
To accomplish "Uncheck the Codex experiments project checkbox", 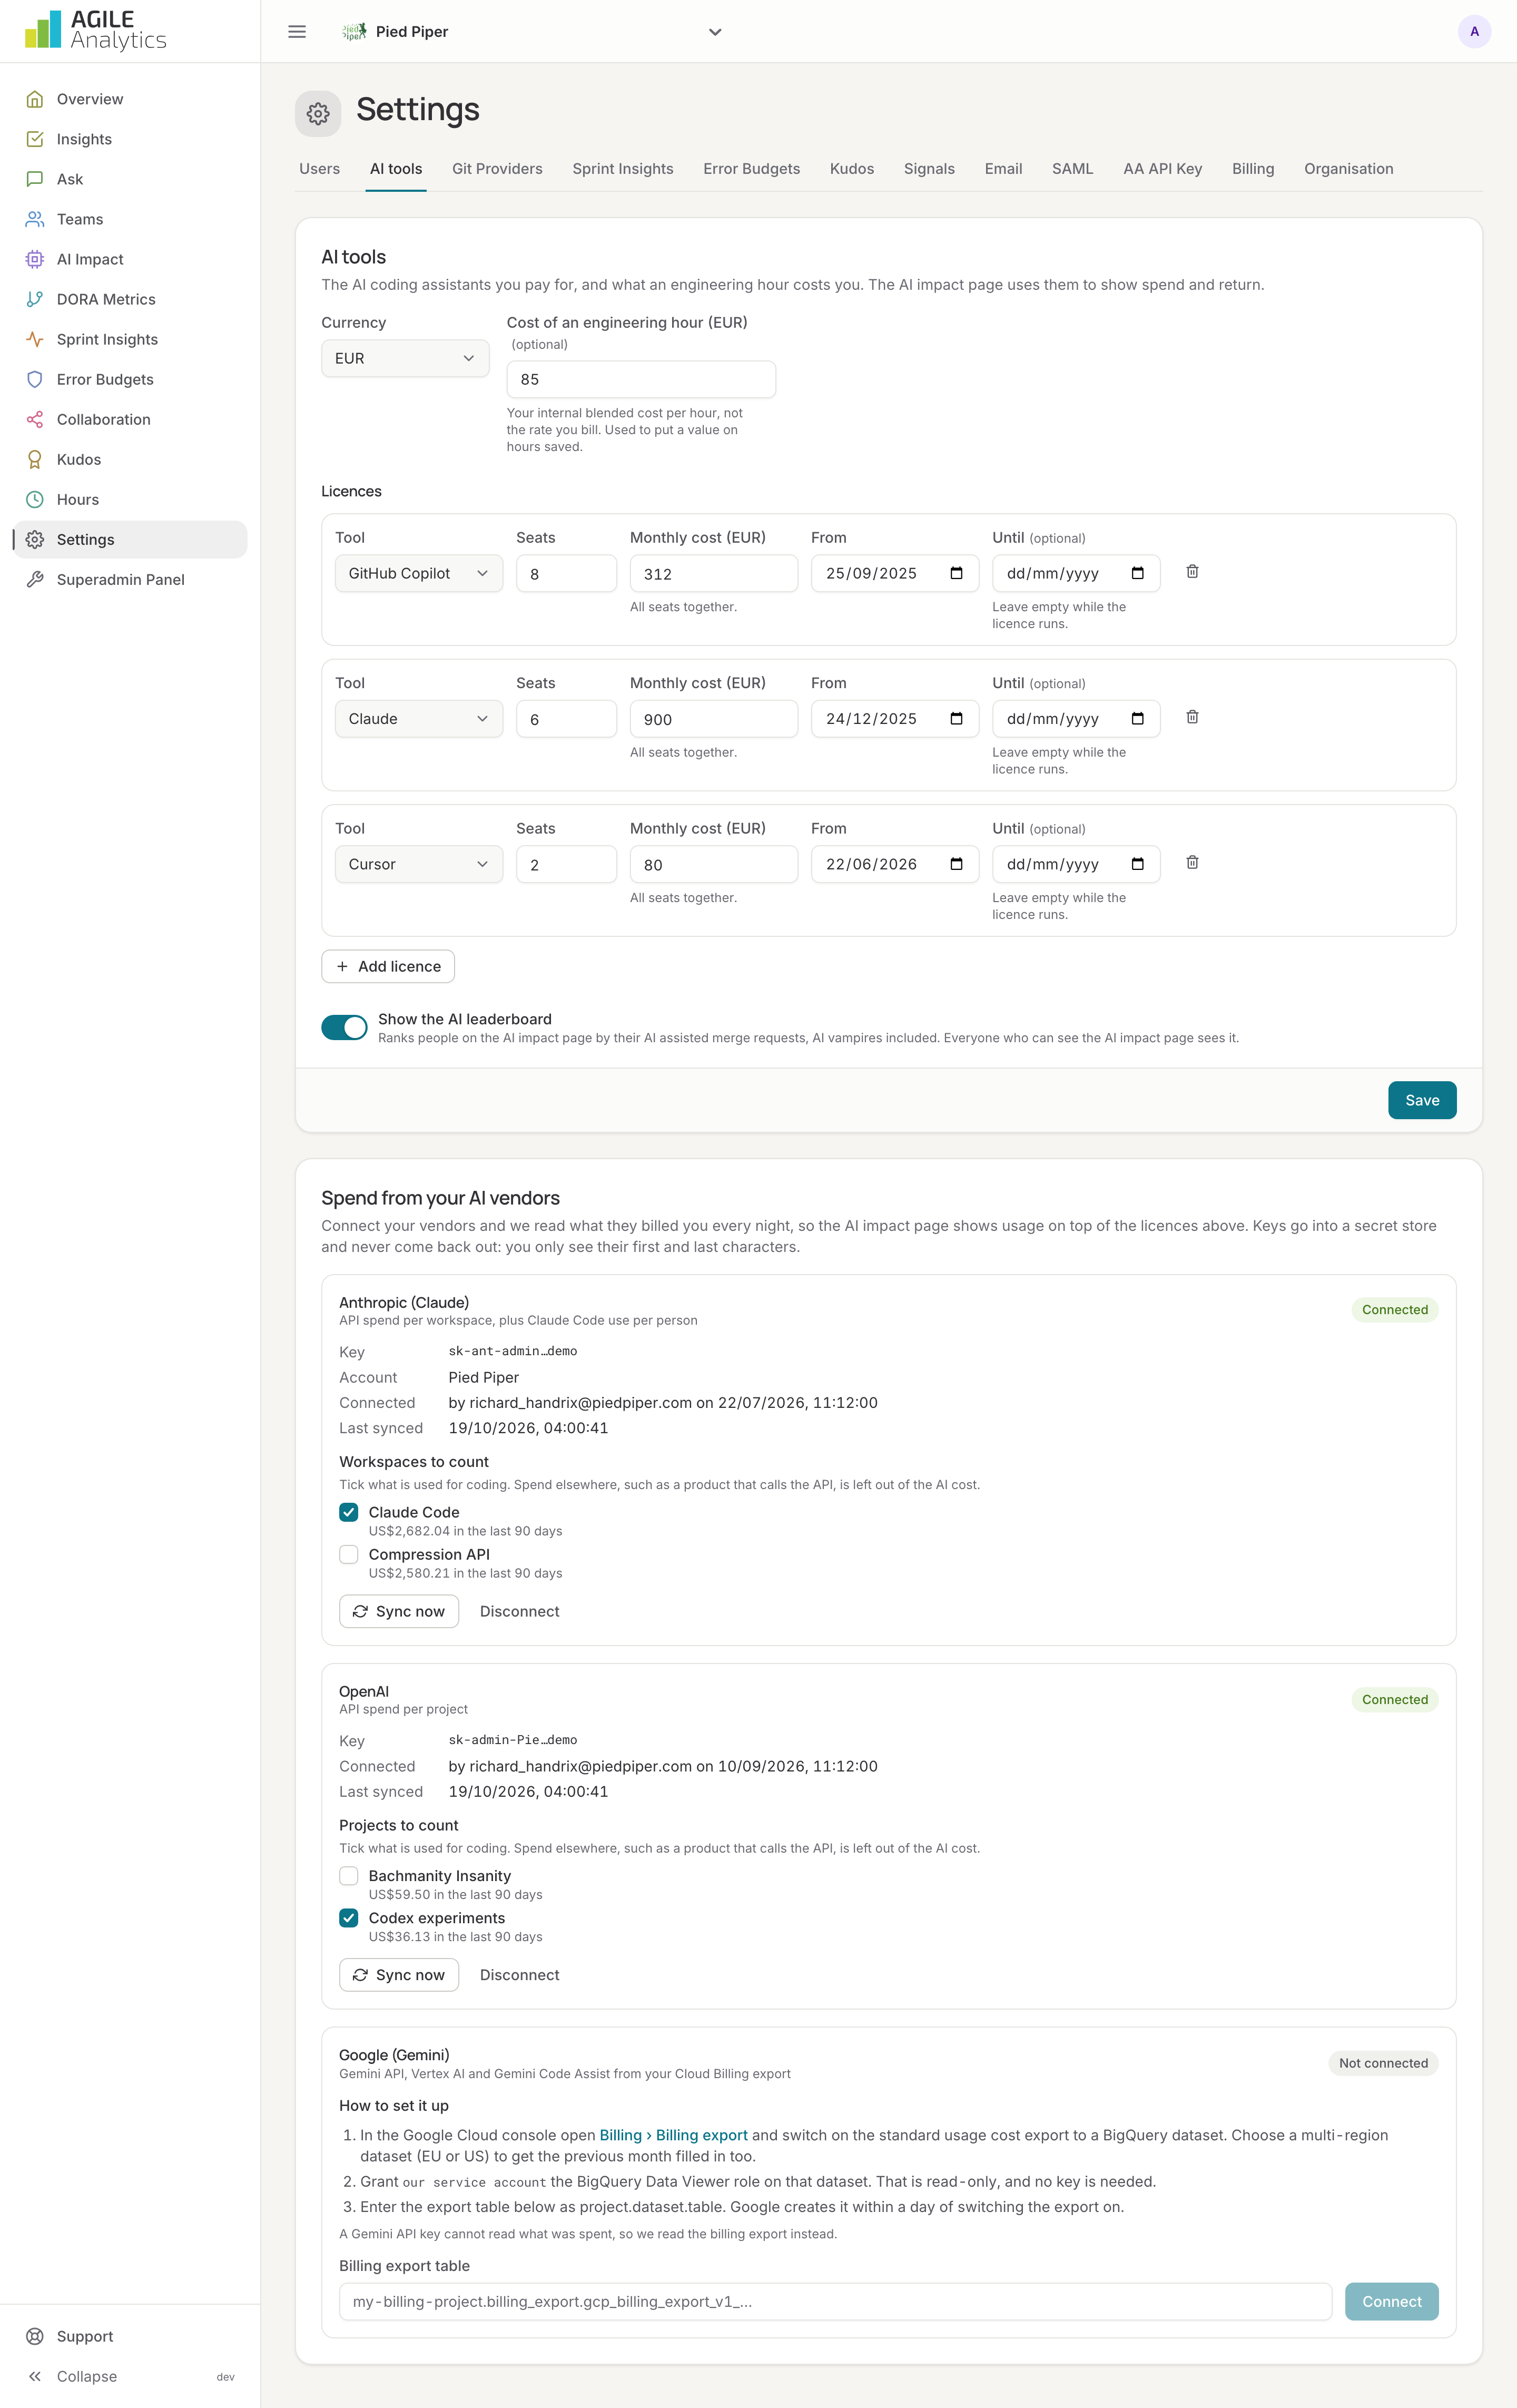I will 349,1918.
